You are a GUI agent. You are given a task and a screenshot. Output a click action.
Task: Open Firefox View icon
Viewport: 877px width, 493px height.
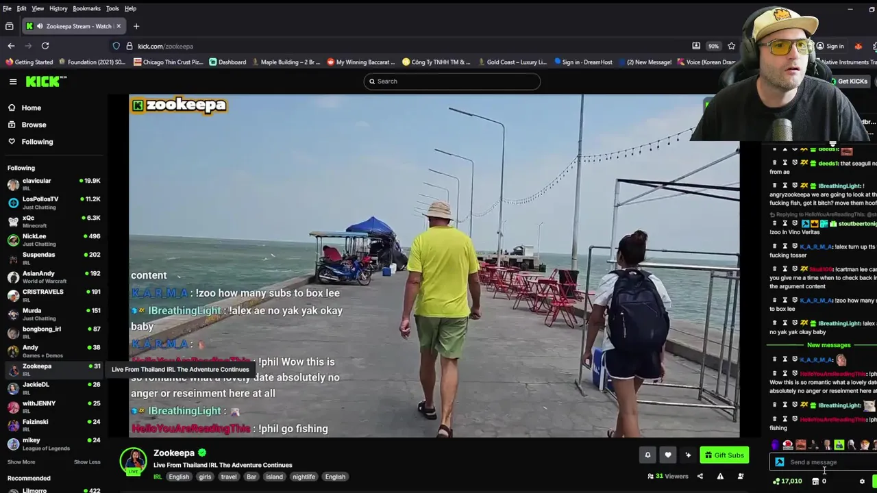[9, 26]
